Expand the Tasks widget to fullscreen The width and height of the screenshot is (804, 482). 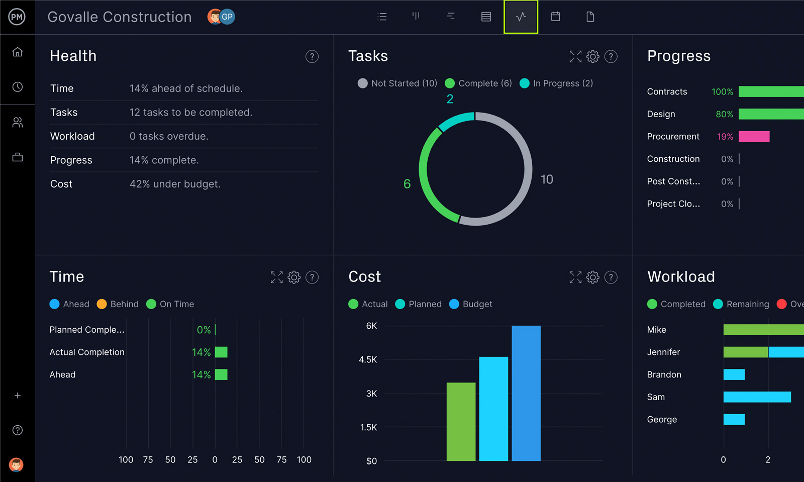tap(575, 56)
